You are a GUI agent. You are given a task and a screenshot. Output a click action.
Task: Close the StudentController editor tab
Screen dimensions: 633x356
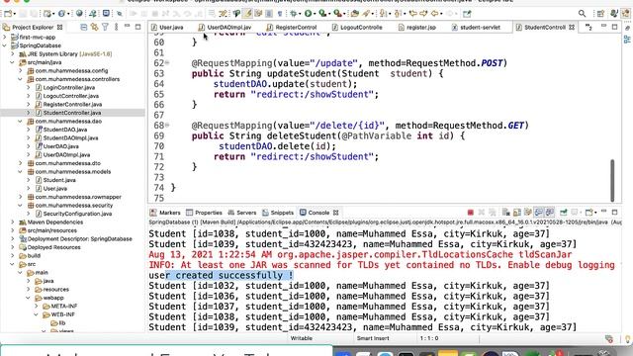[572, 28]
